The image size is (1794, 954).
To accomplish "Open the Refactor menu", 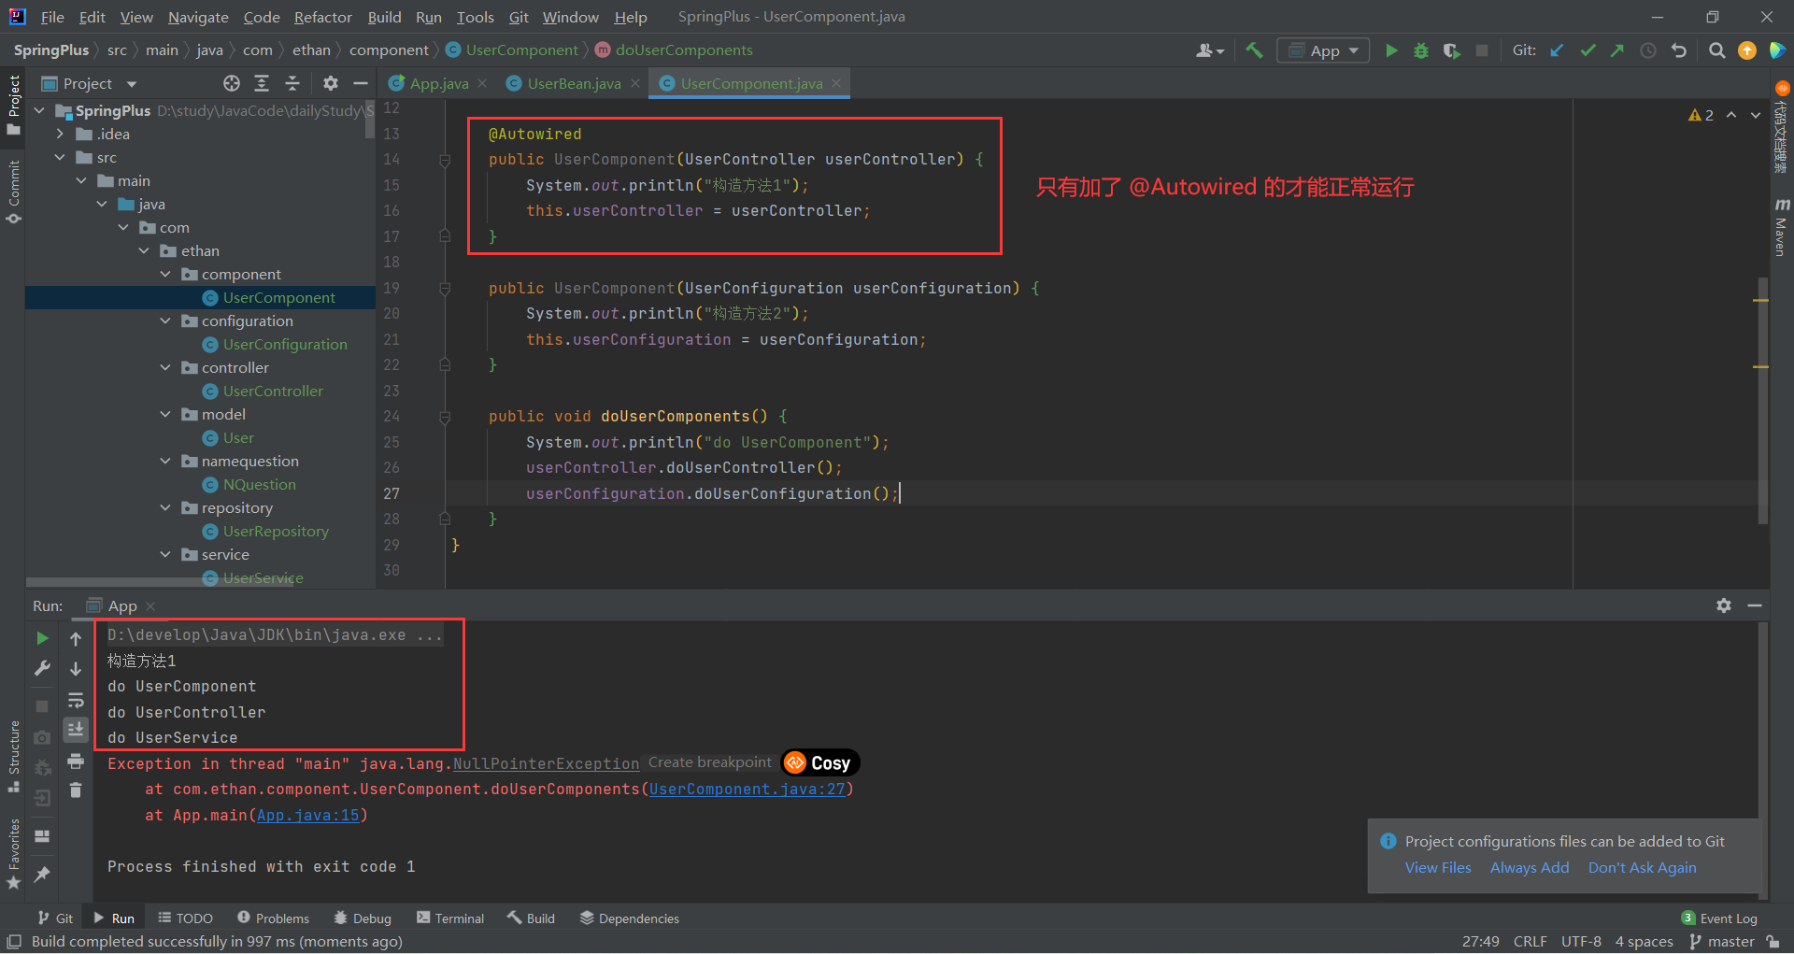I will (322, 17).
